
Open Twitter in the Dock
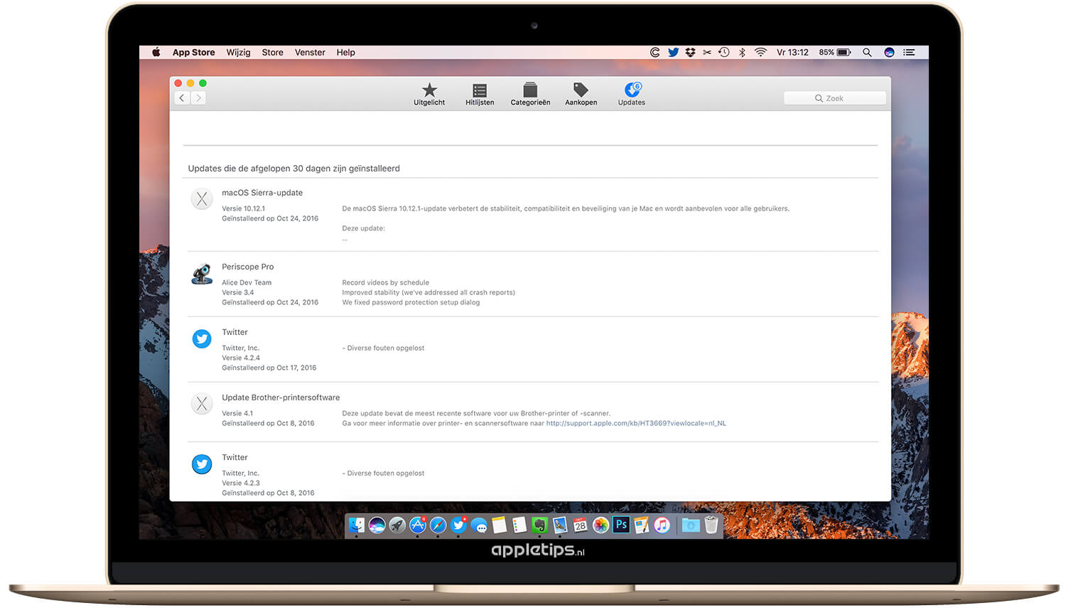coord(458,525)
